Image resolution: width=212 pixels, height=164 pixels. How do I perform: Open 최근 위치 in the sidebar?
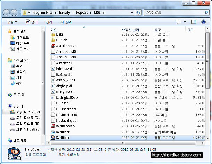20,49
